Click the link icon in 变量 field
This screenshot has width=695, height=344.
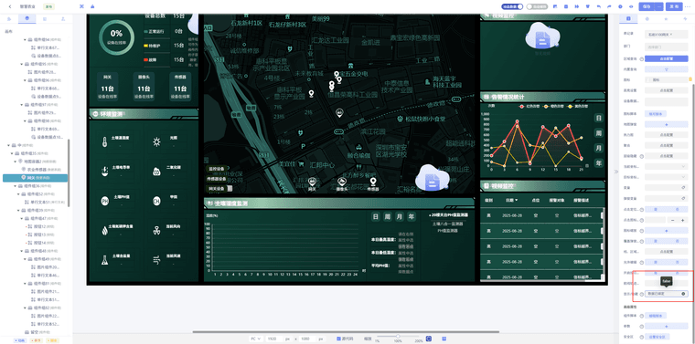tap(683, 187)
